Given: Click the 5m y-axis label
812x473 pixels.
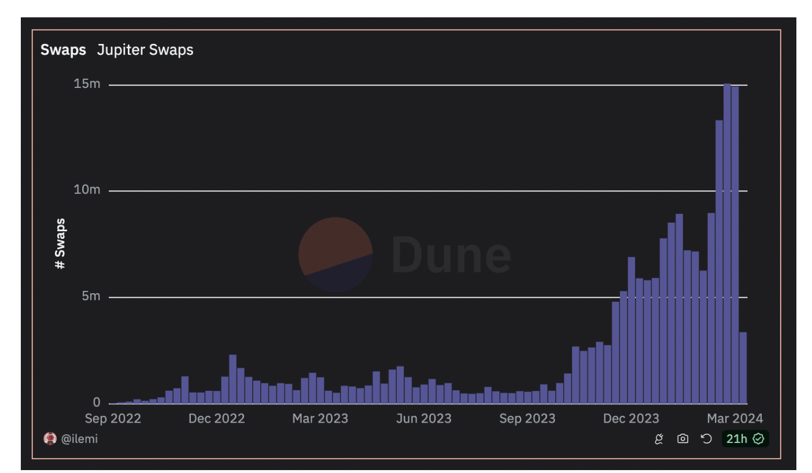Looking at the screenshot, I should click(x=90, y=297).
